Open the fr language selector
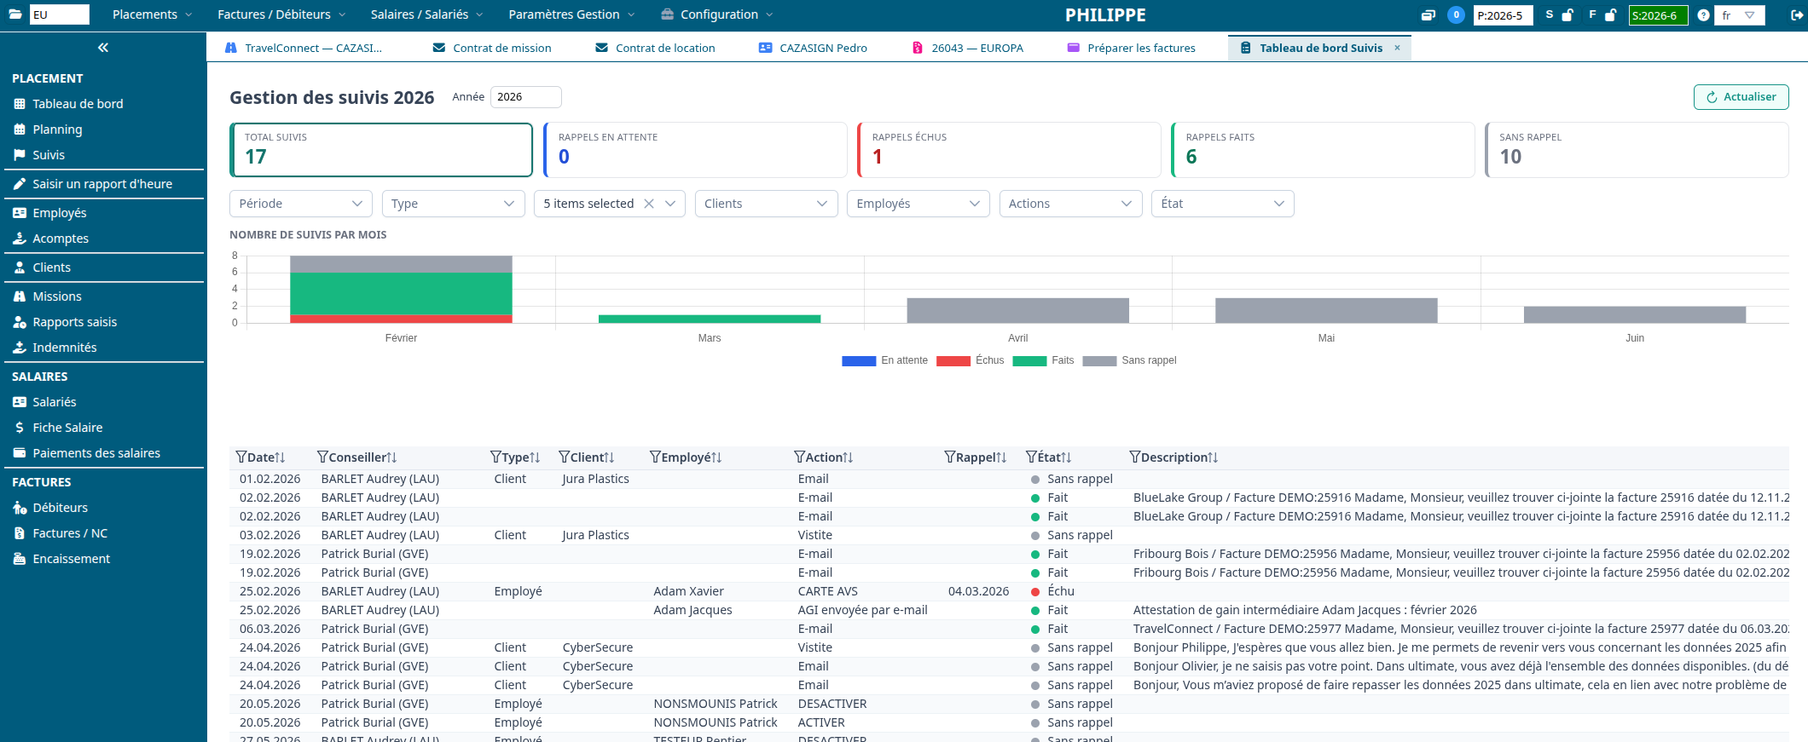 point(1739,14)
